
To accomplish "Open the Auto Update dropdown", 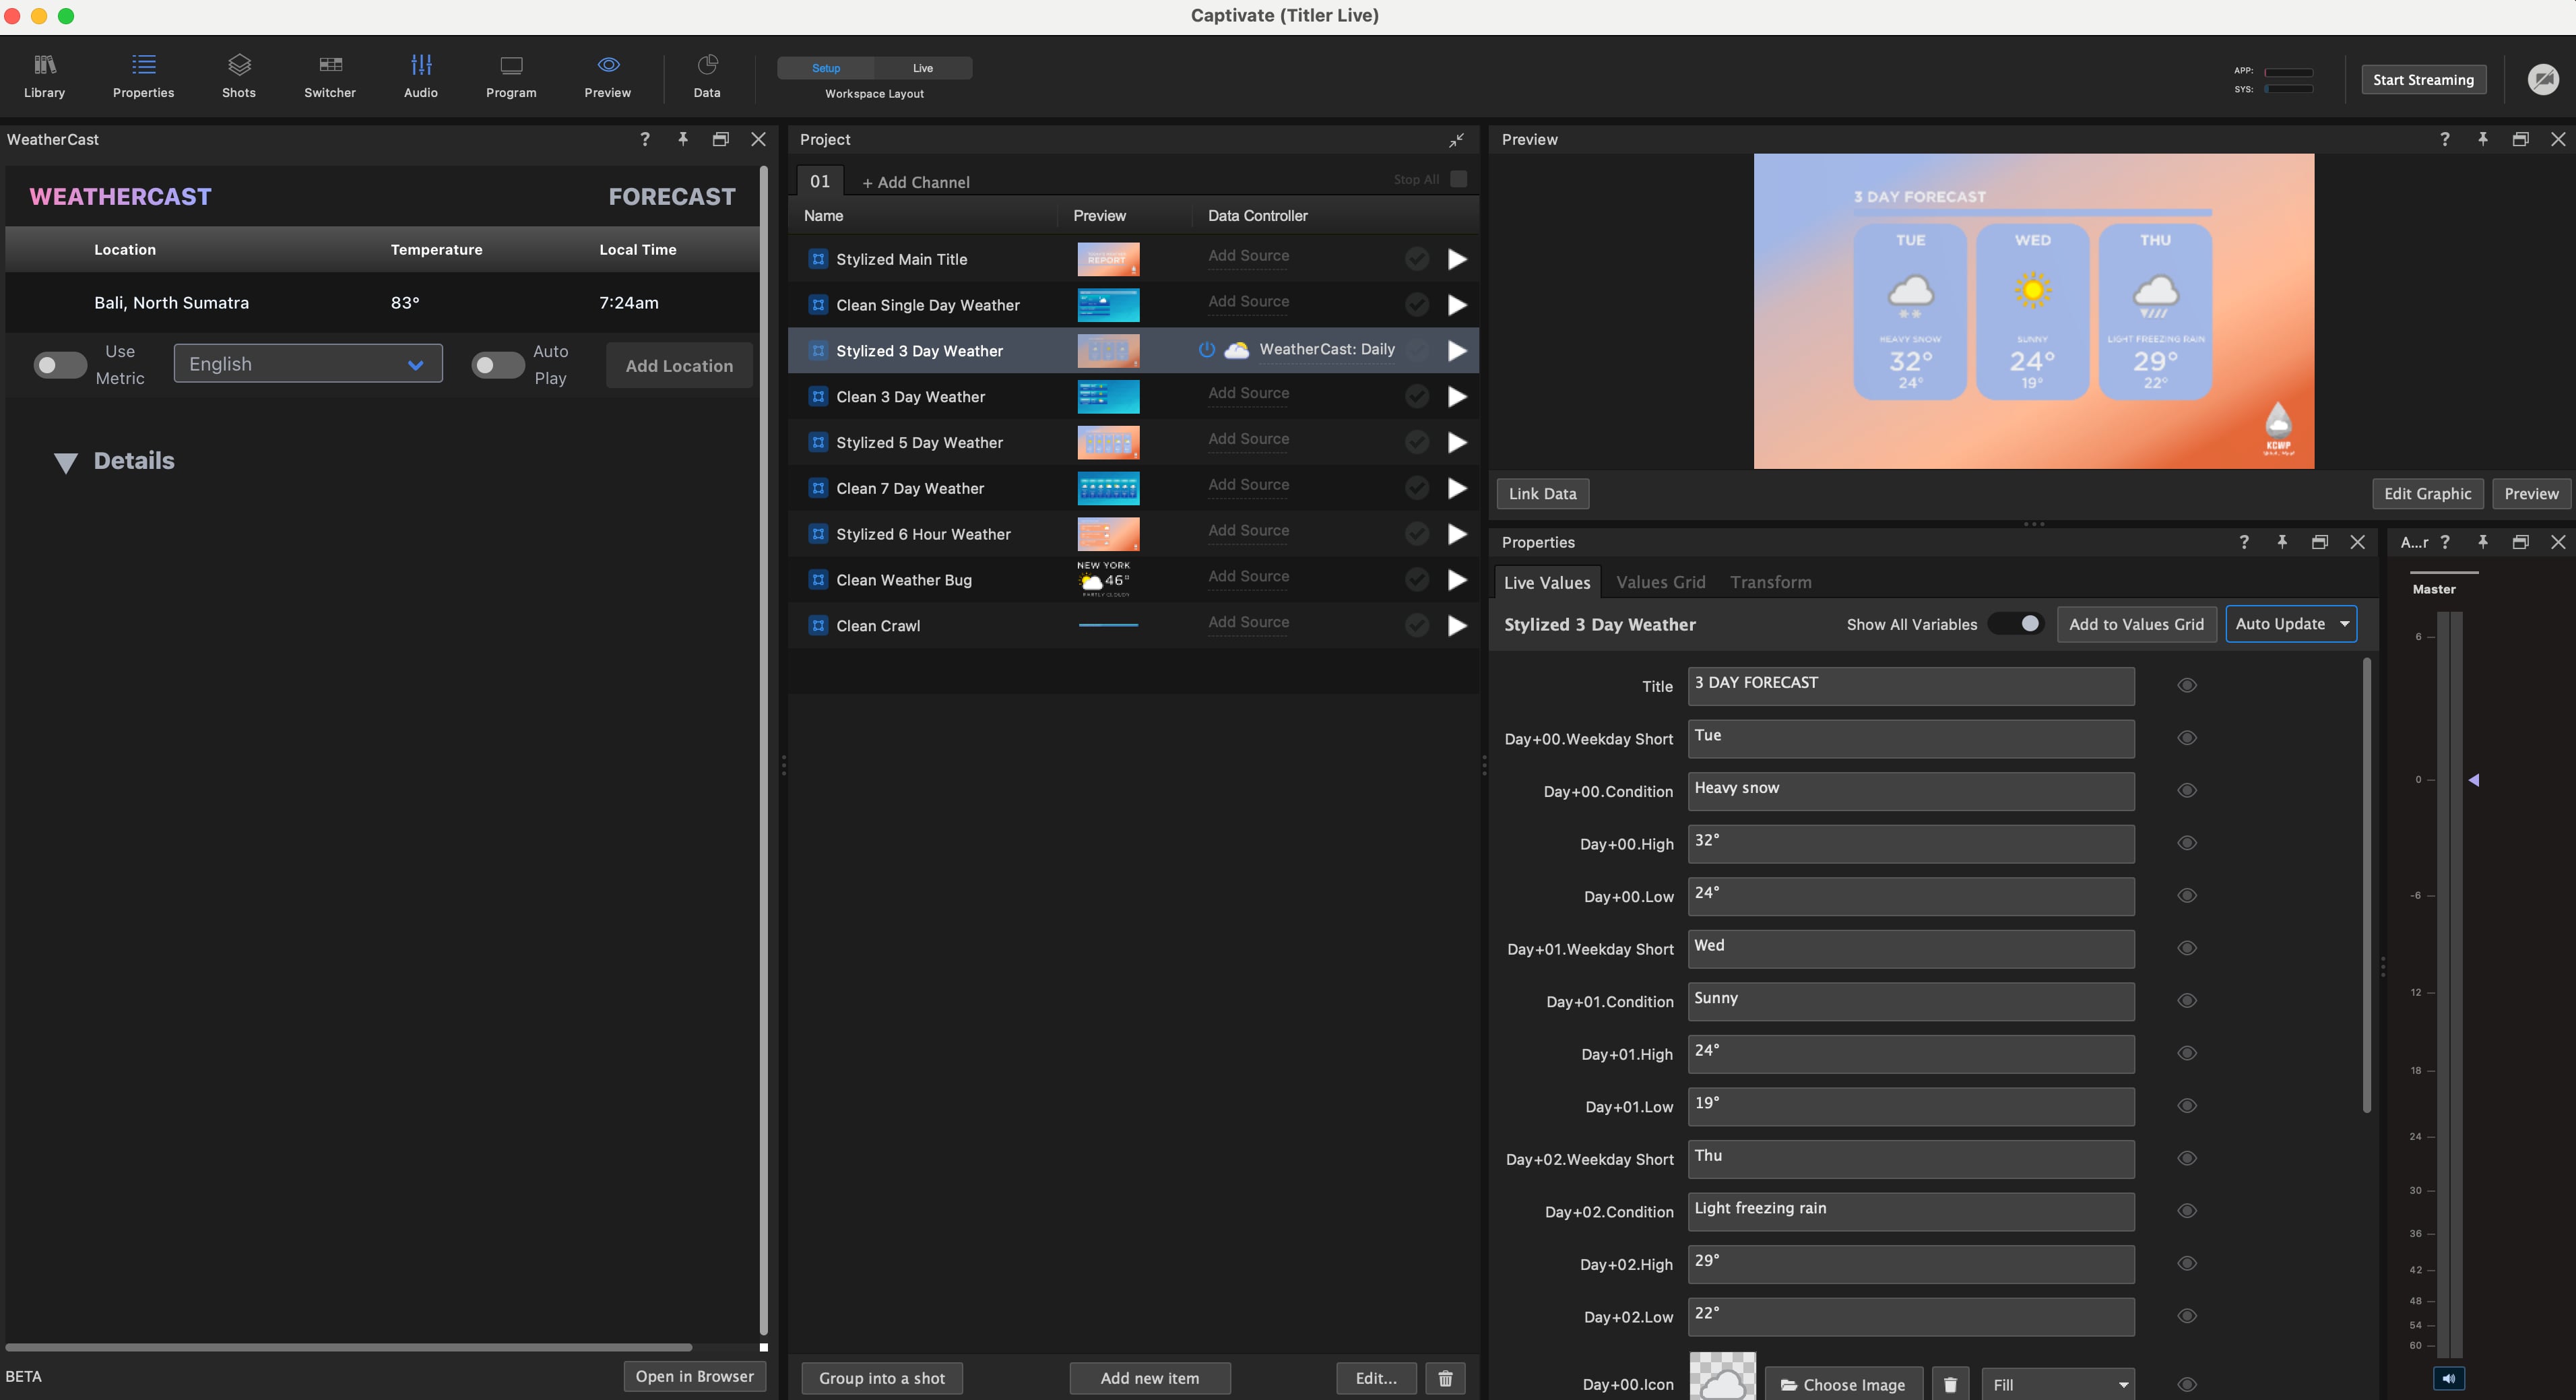I will pos(2290,624).
